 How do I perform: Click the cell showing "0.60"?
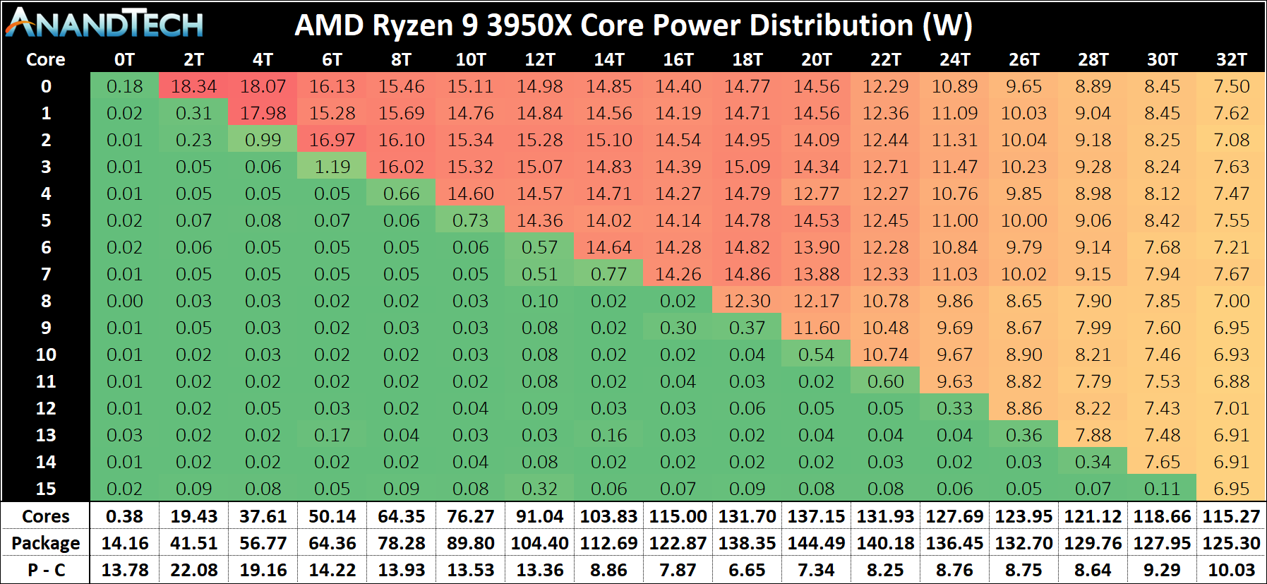886,381
